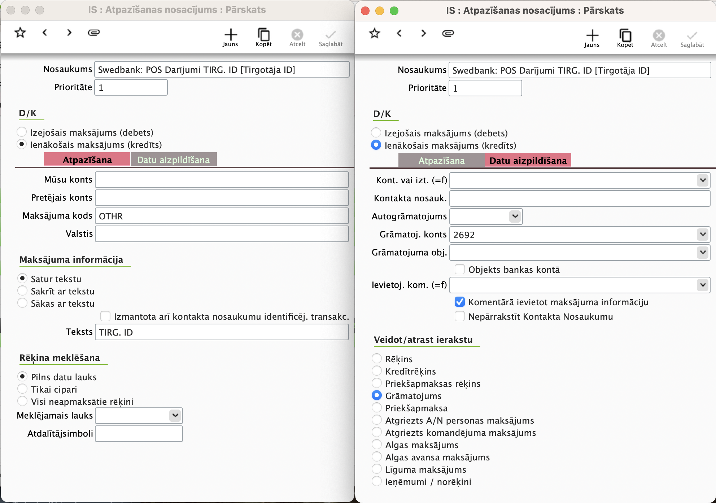Click Teksts field containing TIRG. ID
Viewport: 716px width, 503px height.
click(222, 332)
